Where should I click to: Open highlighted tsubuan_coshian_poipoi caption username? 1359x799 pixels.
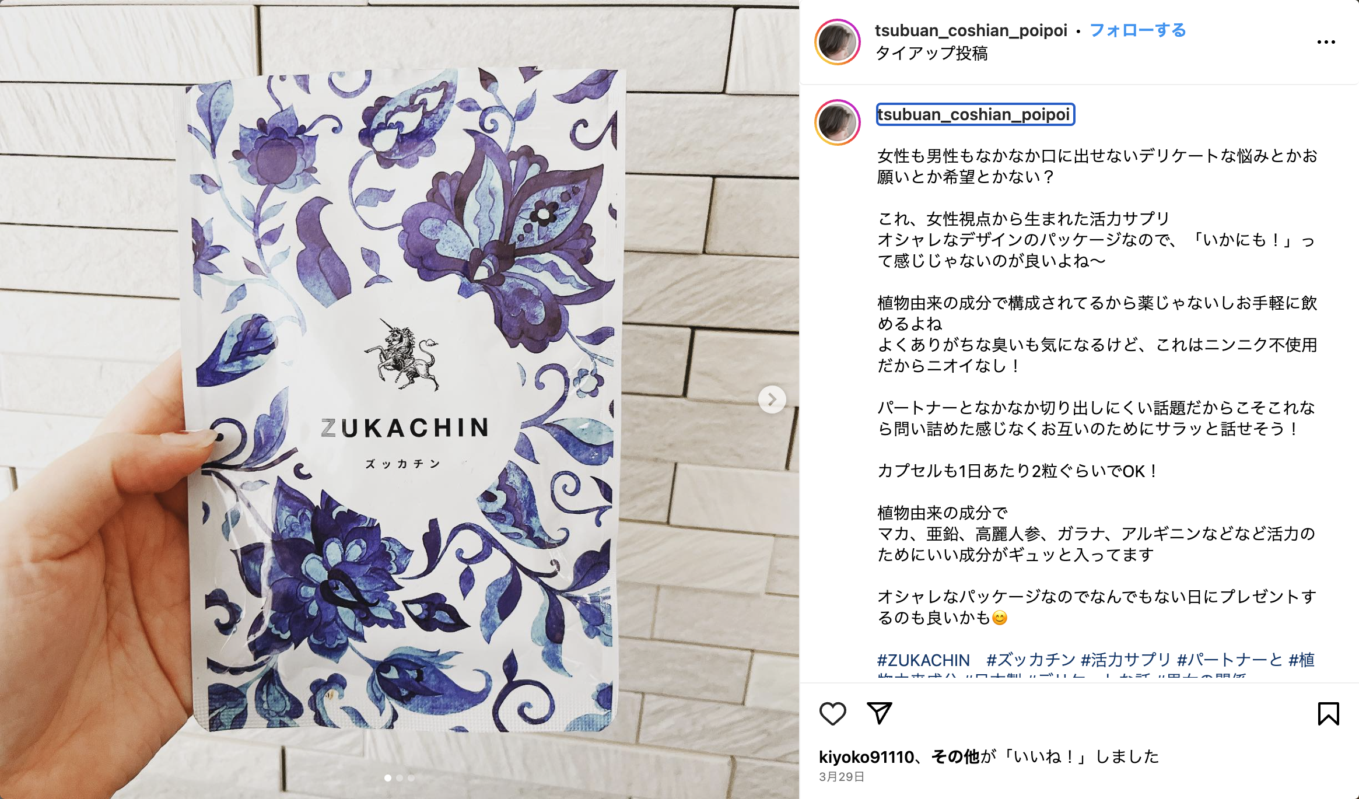click(x=975, y=114)
